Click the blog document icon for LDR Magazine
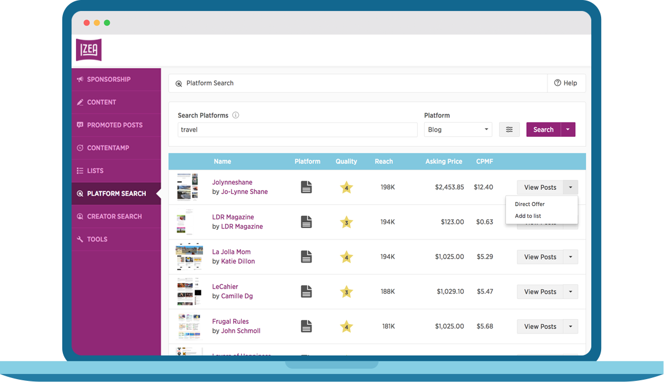The image size is (664, 382). point(306,222)
